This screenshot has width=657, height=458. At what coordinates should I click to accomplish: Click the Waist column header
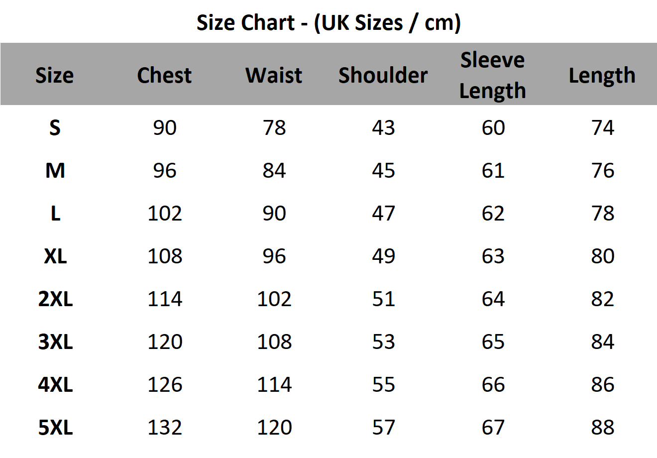coord(274,75)
